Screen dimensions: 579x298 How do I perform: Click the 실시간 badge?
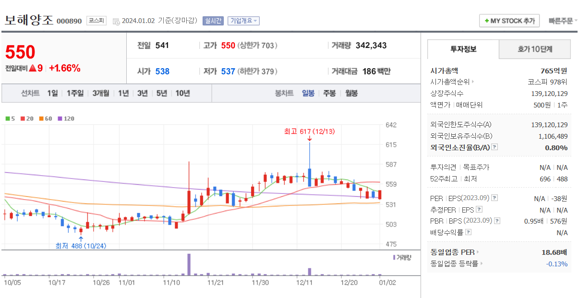tap(213, 21)
